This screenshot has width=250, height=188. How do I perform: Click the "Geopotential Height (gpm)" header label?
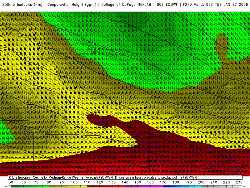tap(72, 4)
